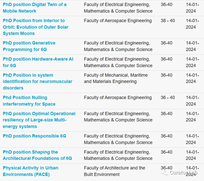This screenshot has height=181, width=204.
Task: Select Faculty of Architecture and the Built Environment
Action: pos(115,171)
